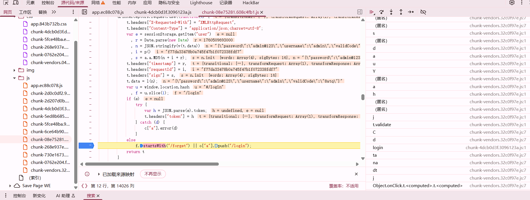Viewport: 530px width, 200px height.
Task: Click the 不再显示 button
Action: [x=153, y=174]
